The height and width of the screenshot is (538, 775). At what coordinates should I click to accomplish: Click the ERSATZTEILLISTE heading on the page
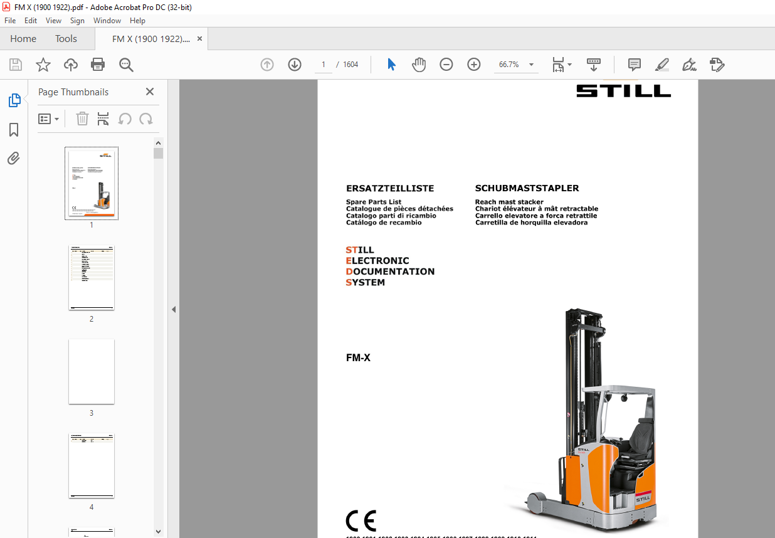390,188
